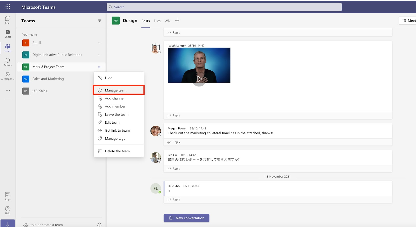Open FNU LNU's FL avatar
Viewport: 416px width, 227px height.
pos(156,188)
